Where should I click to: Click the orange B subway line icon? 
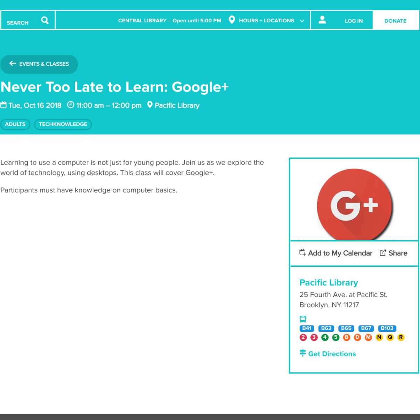point(347,337)
